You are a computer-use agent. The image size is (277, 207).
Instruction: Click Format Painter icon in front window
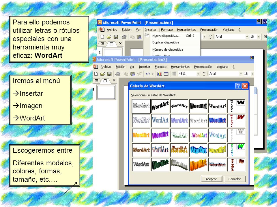coord(139,74)
